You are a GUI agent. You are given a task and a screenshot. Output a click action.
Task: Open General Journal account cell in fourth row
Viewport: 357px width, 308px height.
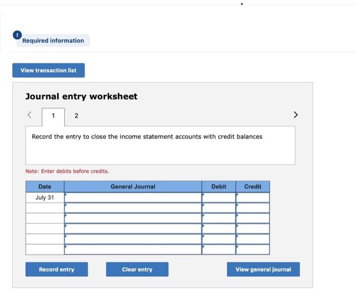click(x=133, y=229)
